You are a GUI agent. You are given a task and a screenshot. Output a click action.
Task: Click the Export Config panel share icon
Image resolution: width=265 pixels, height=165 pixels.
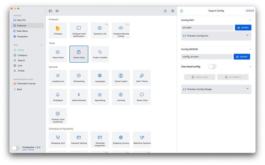click(182, 11)
